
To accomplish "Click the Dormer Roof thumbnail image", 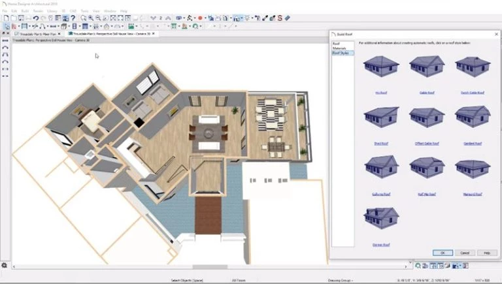I will pos(381,218).
